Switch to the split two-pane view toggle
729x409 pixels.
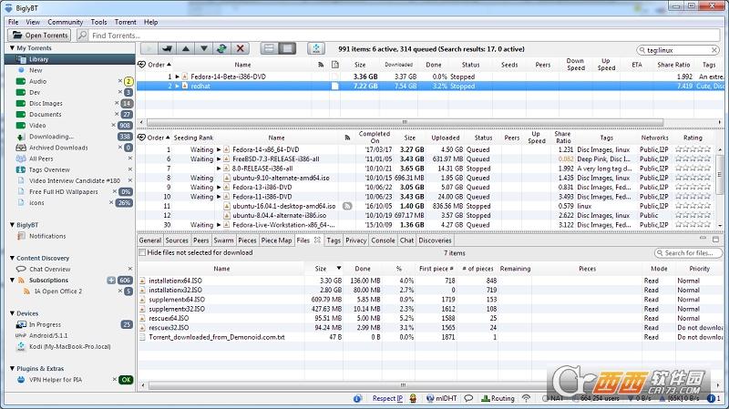[269, 48]
